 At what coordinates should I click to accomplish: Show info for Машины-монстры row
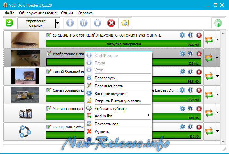190,108
